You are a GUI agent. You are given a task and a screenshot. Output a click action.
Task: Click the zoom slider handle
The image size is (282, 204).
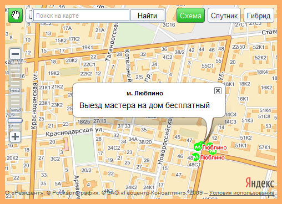(x=15, y=121)
